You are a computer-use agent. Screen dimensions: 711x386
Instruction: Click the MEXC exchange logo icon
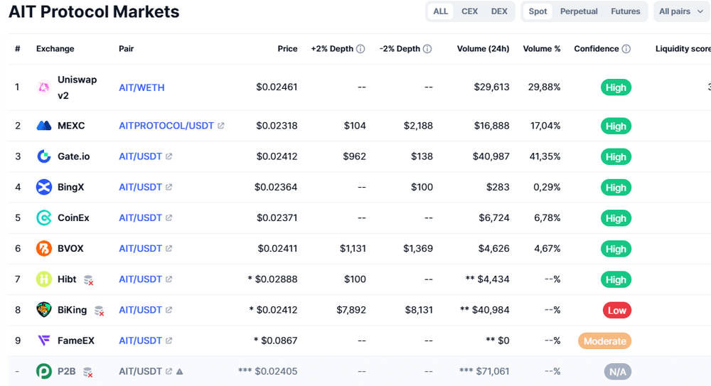(x=44, y=126)
